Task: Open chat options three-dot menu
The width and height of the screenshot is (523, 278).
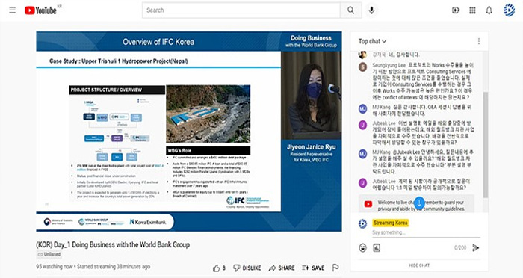Action: 479,41
